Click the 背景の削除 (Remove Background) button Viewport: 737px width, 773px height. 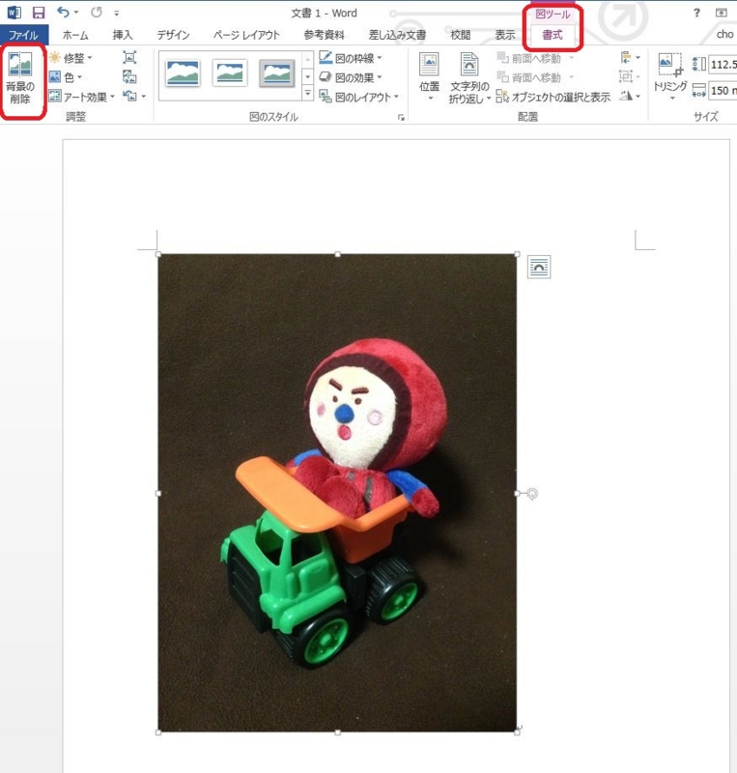(x=20, y=79)
